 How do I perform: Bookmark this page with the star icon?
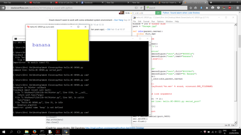point(191,8)
